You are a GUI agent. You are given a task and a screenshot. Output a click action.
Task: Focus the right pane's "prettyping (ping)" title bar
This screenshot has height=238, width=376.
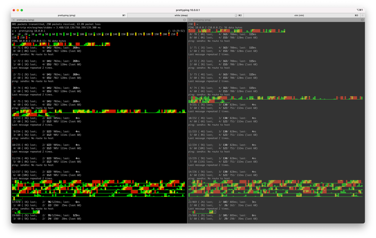click(x=201, y=20)
